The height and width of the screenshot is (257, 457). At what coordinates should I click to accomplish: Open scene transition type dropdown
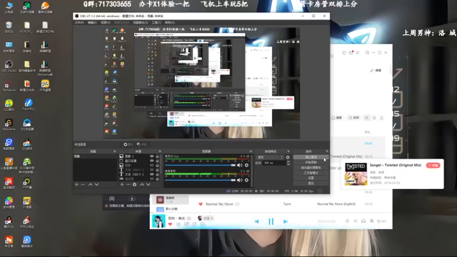click(x=270, y=158)
